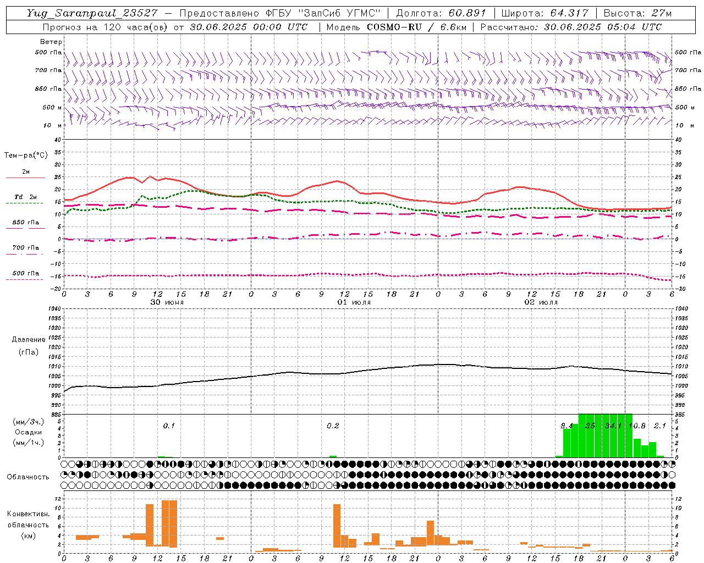Click the 34.1 precipitation total
Screen dimensions: 704x563
pyautogui.click(x=613, y=426)
